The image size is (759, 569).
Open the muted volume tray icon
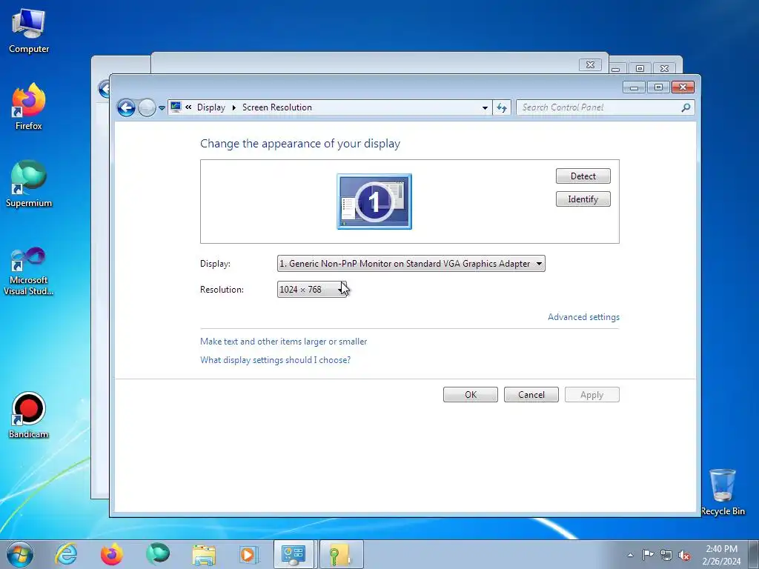click(684, 555)
